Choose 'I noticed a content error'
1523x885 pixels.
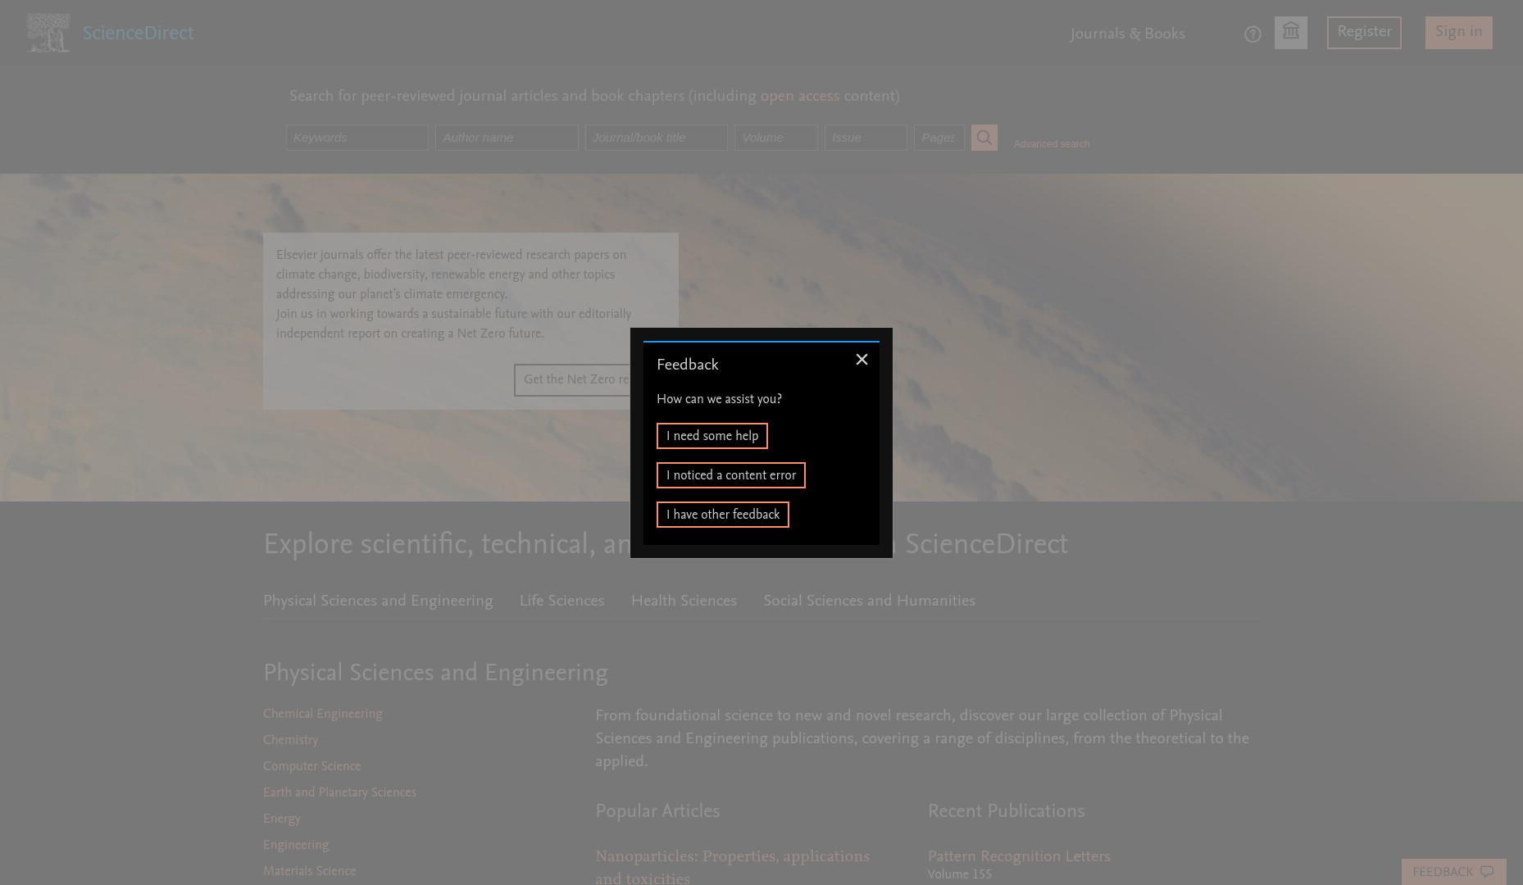pyautogui.click(x=731, y=475)
